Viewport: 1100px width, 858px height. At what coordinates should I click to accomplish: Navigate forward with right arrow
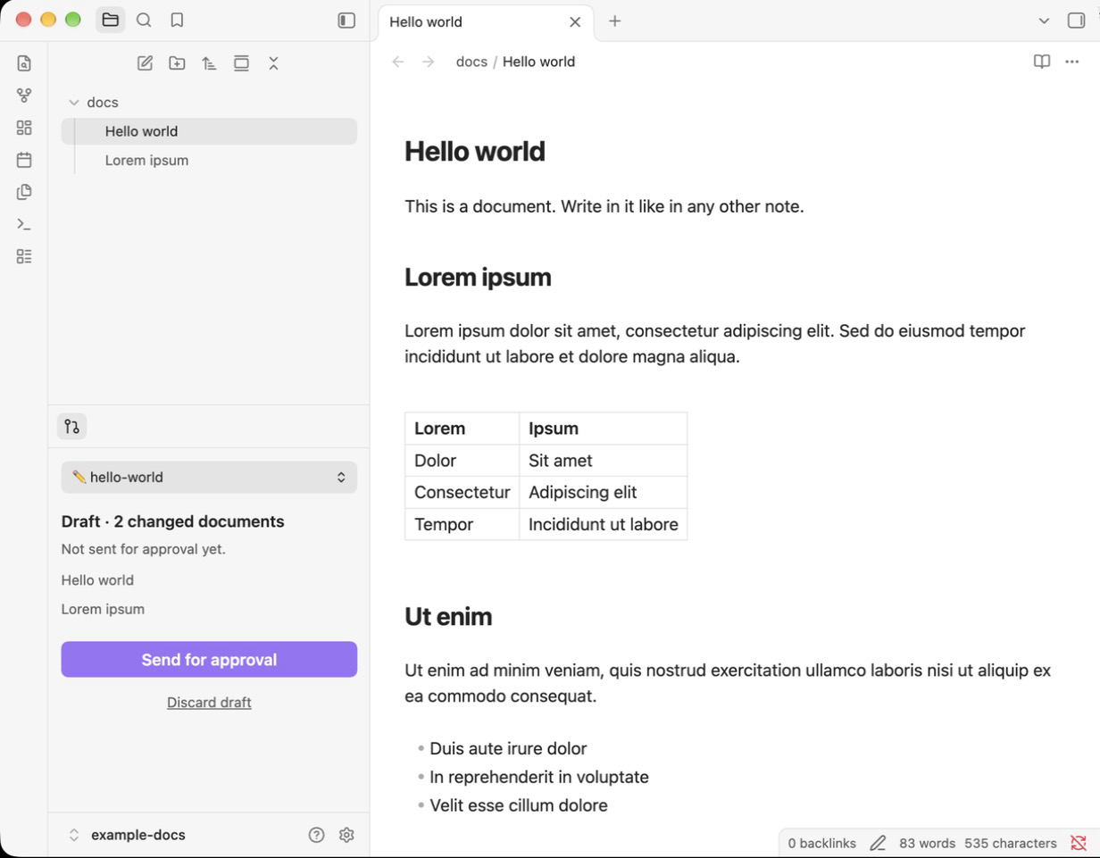[429, 62]
